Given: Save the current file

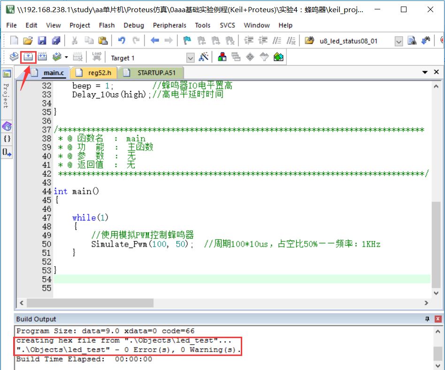Looking at the screenshot, I should click(42, 40).
